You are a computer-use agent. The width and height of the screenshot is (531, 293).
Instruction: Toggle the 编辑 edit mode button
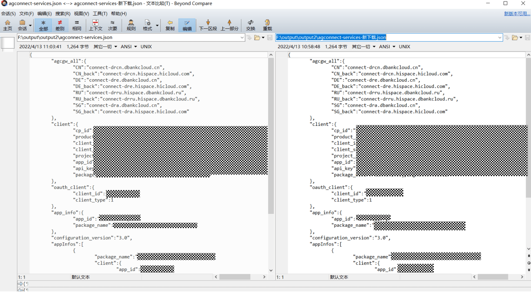coord(187,25)
